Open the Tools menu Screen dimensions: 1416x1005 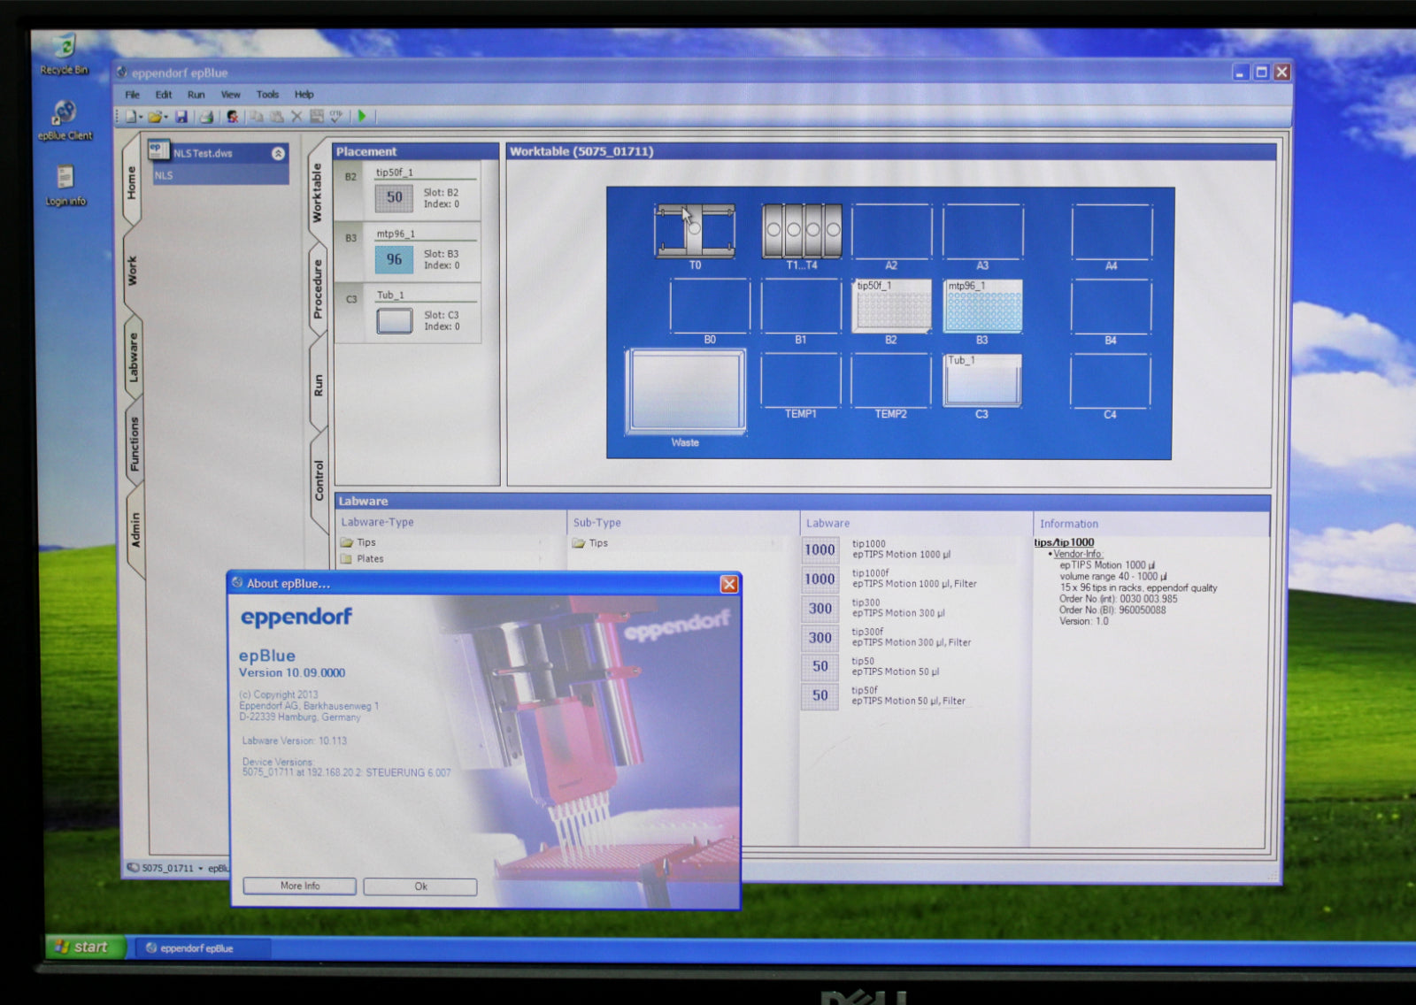coord(267,95)
